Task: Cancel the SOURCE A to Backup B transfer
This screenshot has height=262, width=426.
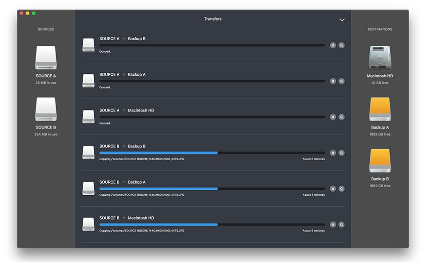Action: 333,45
